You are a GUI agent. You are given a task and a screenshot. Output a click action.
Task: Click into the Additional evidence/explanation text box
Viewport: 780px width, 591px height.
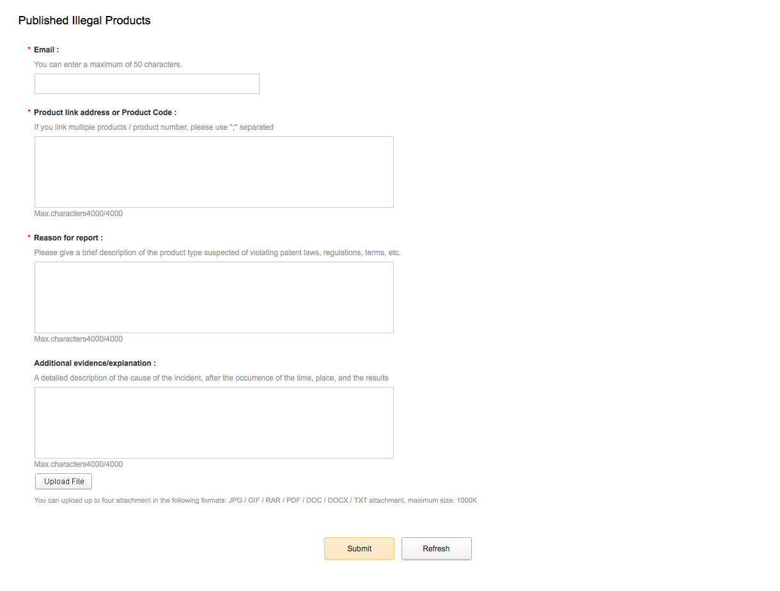point(214,423)
